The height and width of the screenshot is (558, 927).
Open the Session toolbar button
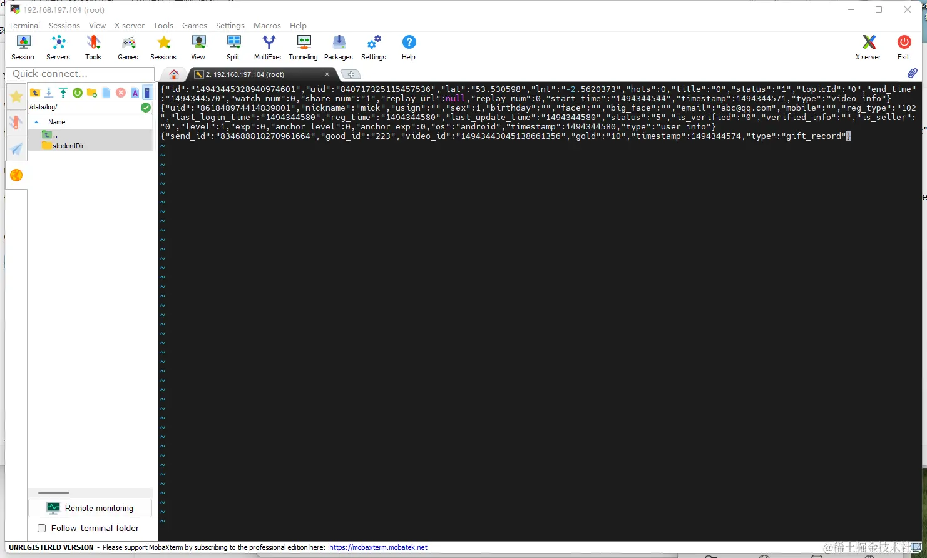pos(23,48)
